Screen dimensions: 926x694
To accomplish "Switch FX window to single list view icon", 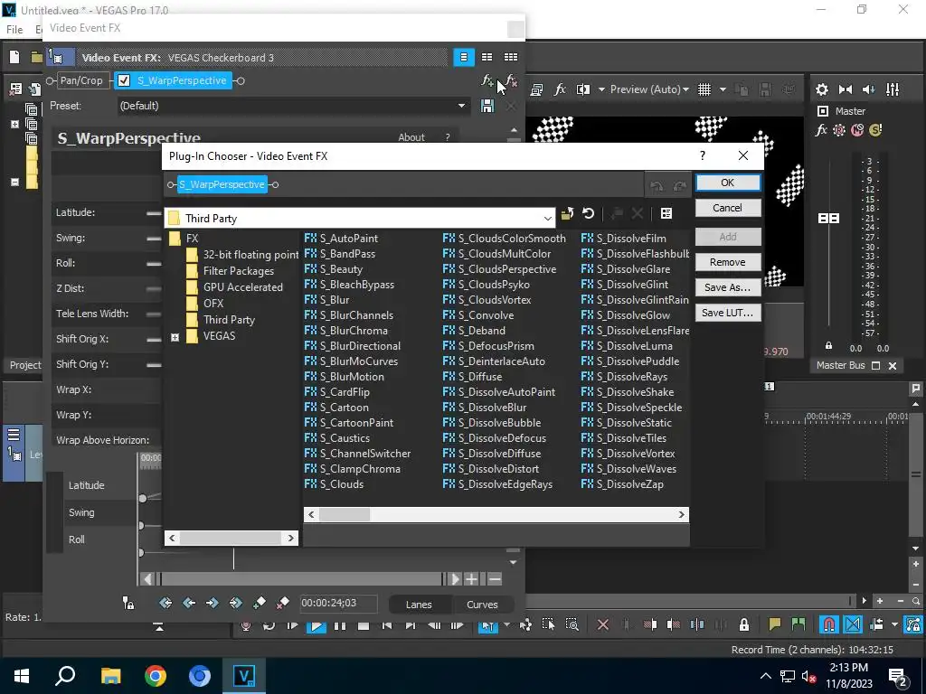I will click(464, 57).
